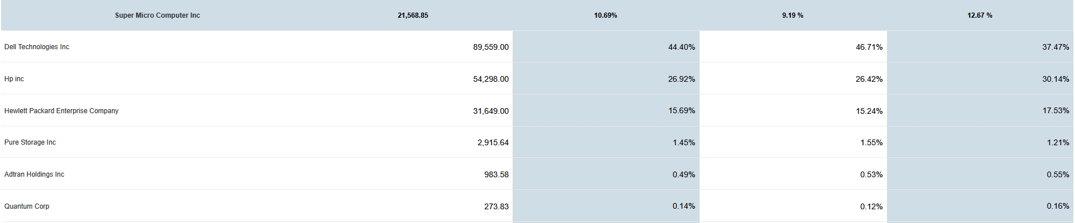Select Hp inc's 30.14% cell
The width and height of the screenshot is (1075, 223).
tap(1056, 79)
